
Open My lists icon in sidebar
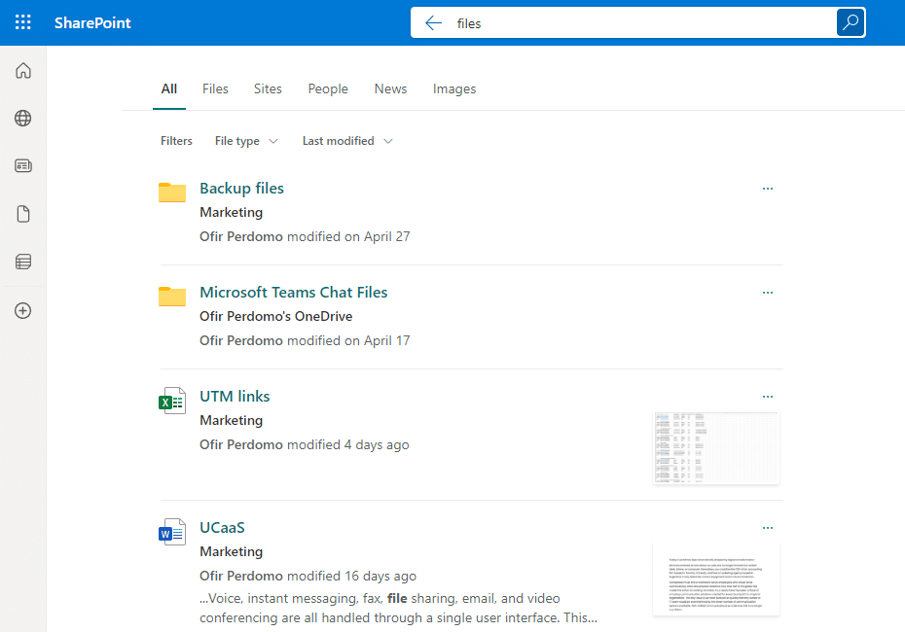[23, 262]
